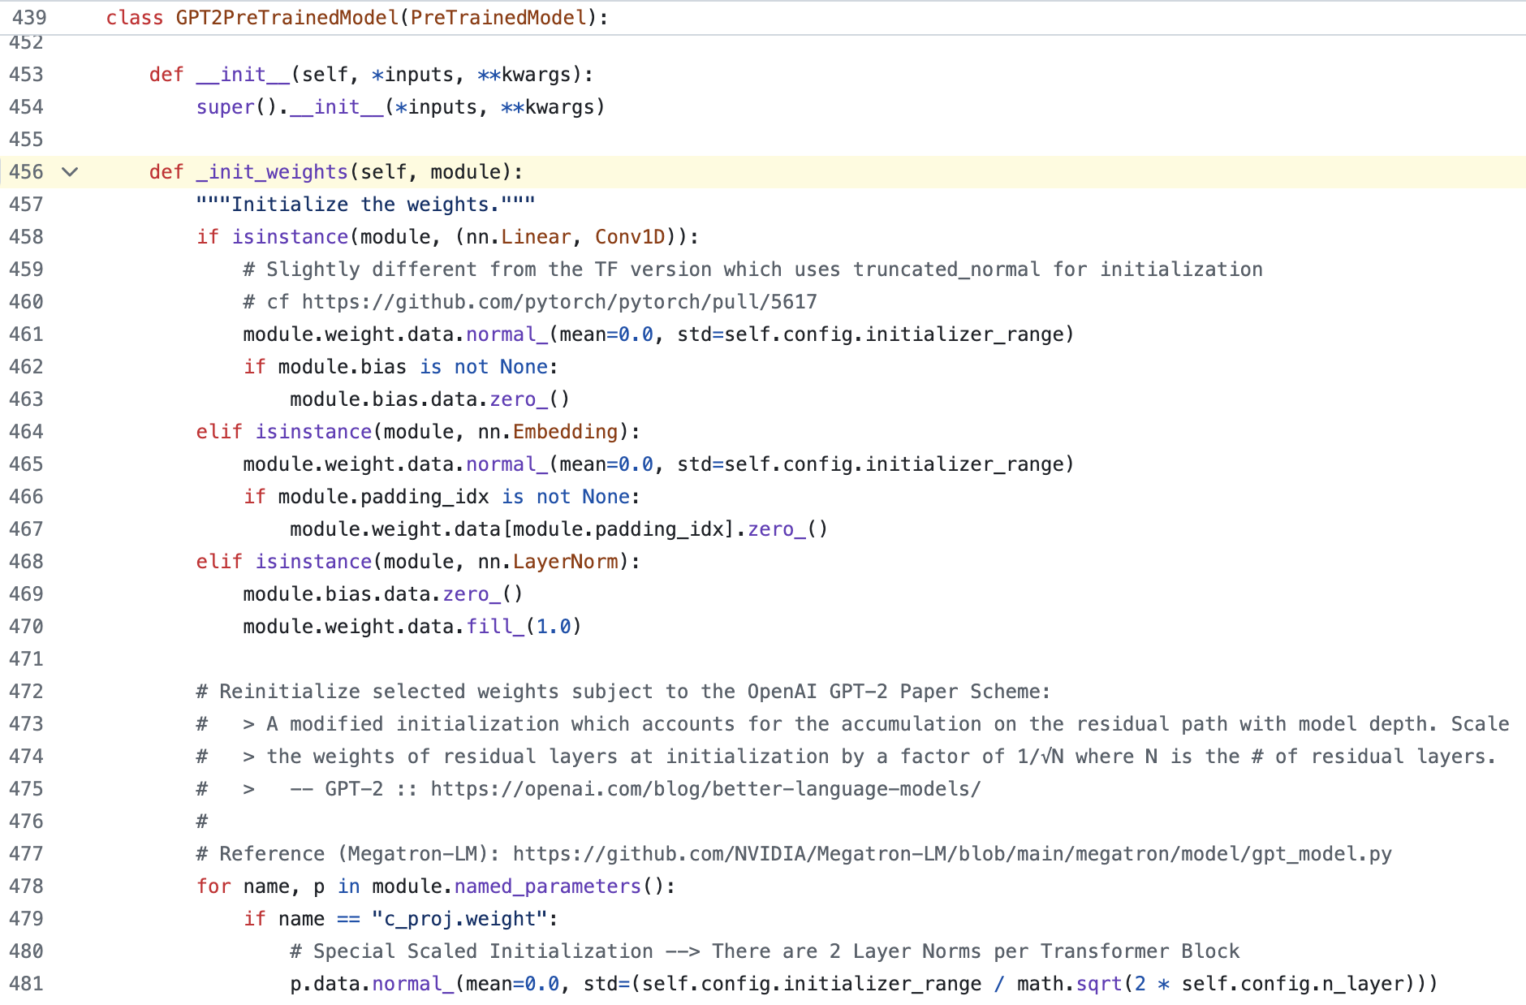Click the "Special Scaled Initialization" comment
This screenshot has height=1005, width=1526.
pyautogui.click(x=765, y=951)
